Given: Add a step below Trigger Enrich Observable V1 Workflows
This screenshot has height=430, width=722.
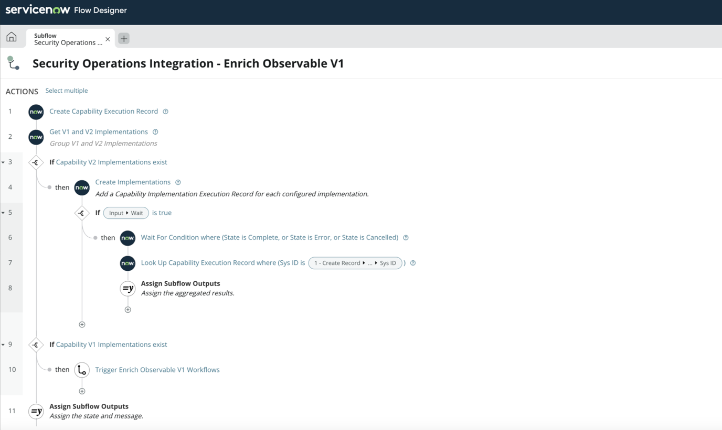Looking at the screenshot, I should tap(82, 391).
